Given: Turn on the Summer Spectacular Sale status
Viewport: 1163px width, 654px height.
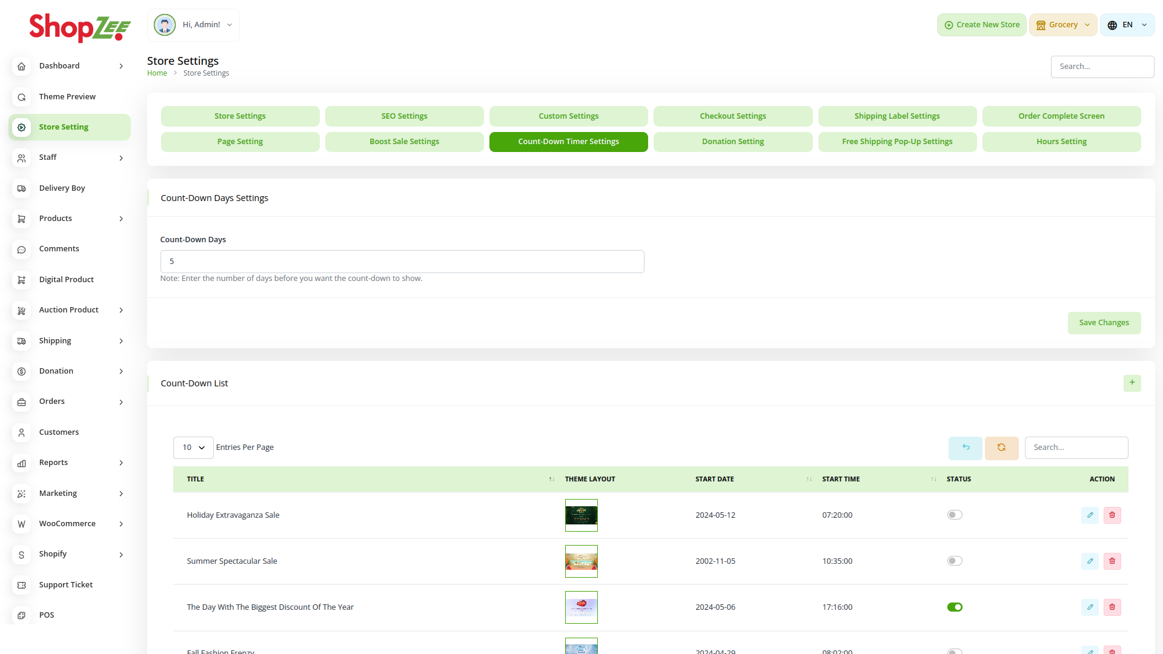Looking at the screenshot, I should click(955, 561).
